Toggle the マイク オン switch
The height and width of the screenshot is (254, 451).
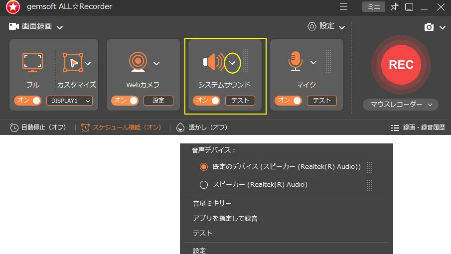pos(288,101)
